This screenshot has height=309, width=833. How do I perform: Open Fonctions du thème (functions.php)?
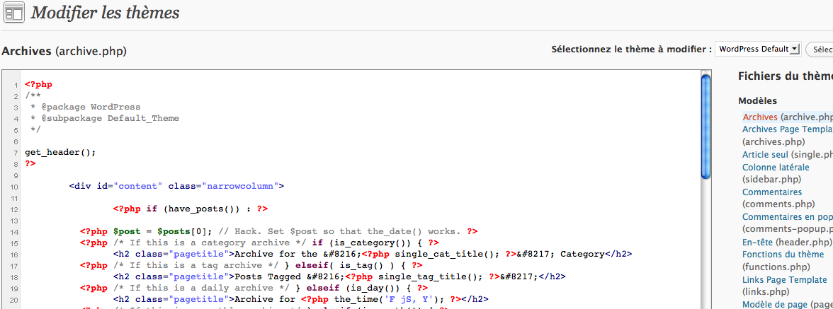pos(783,254)
